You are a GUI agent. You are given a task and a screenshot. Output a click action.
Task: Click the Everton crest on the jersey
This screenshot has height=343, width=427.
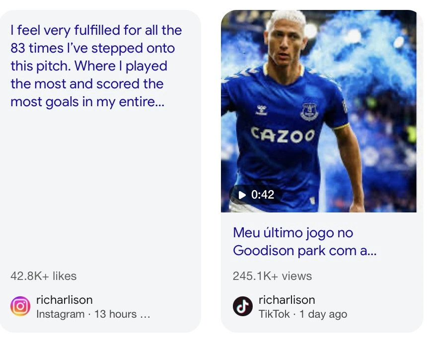[309, 111]
